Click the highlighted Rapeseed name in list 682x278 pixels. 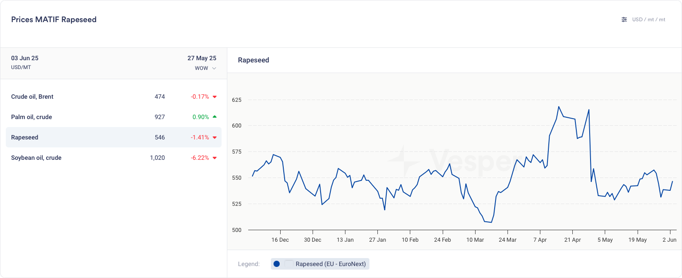(x=25, y=137)
